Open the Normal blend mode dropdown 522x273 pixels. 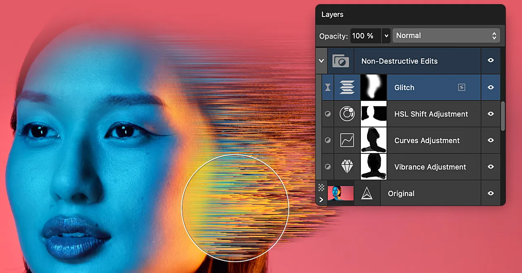click(446, 36)
